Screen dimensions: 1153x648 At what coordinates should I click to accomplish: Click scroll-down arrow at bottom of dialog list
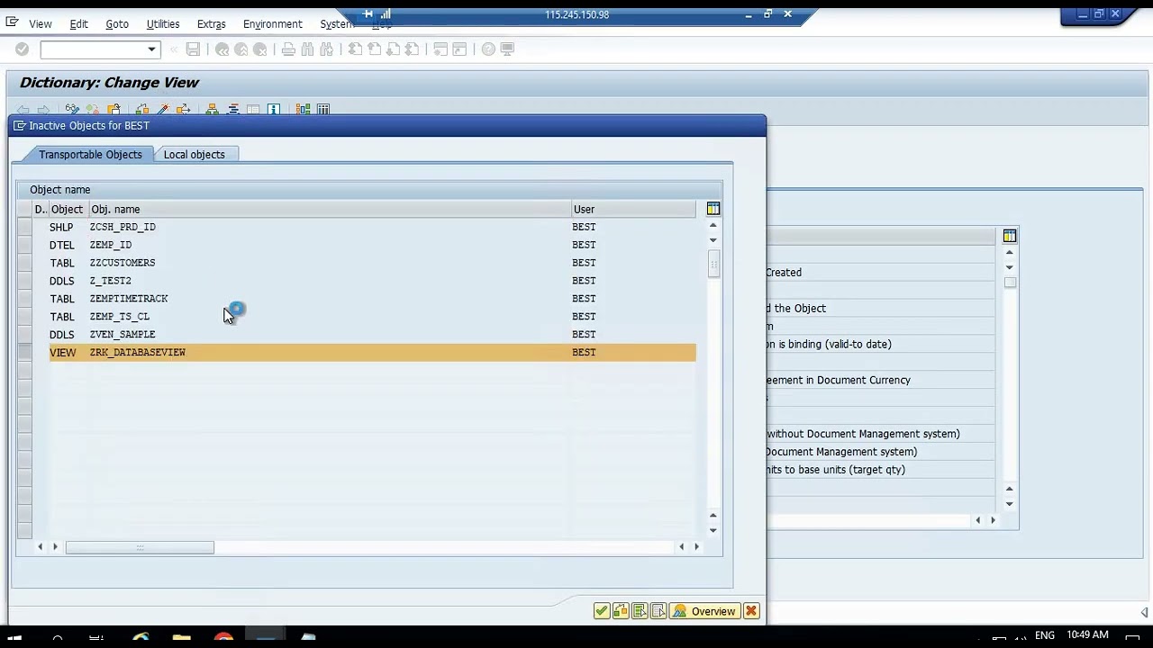tap(713, 530)
